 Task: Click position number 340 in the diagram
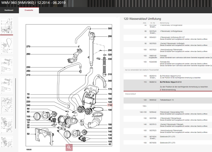point(110,81)
